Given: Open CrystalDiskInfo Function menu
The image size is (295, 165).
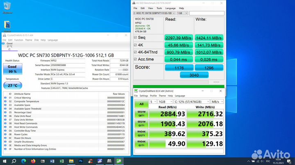Looking at the screenshot, I should point(18,40).
